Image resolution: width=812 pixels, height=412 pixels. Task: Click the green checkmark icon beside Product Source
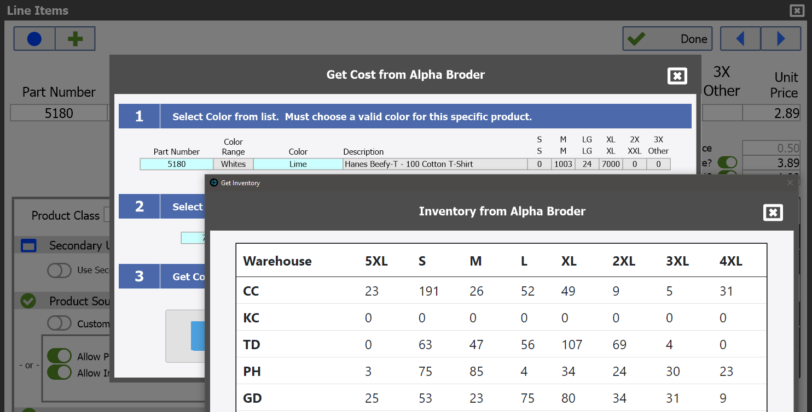(x=27, y=301)
